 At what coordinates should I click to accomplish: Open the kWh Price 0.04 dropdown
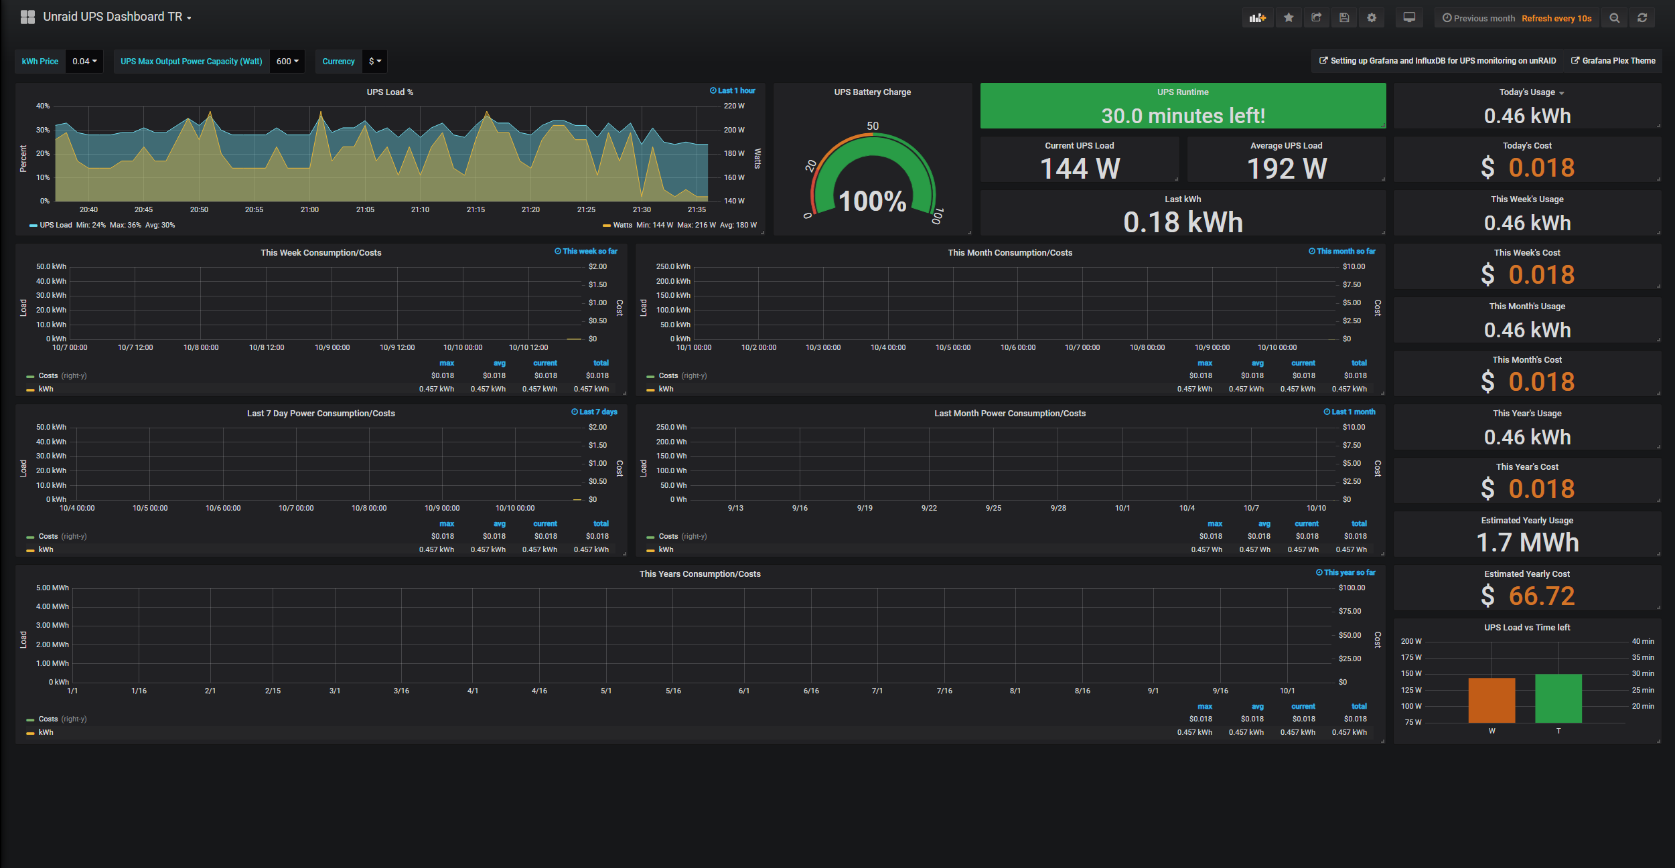[84, 62]
